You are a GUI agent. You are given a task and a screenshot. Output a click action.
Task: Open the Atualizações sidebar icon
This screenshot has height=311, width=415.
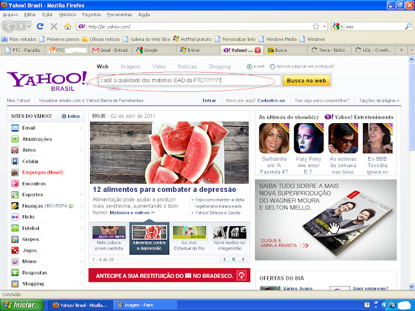(x=15, y=139)
